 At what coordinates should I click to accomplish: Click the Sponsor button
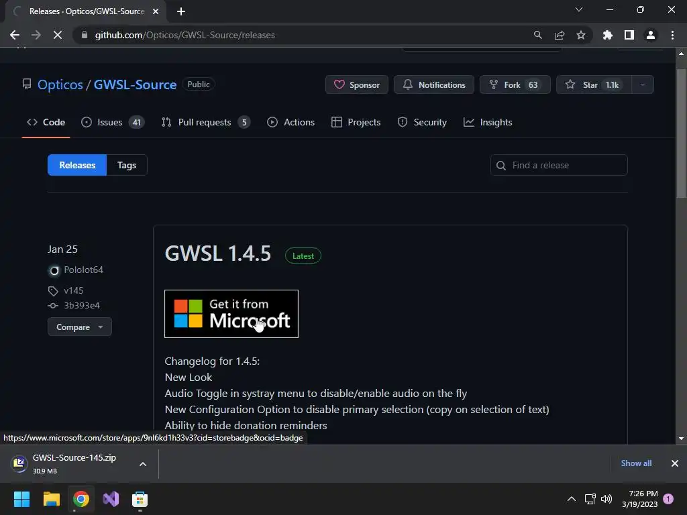pyautogui.click(x=357, y=84)
